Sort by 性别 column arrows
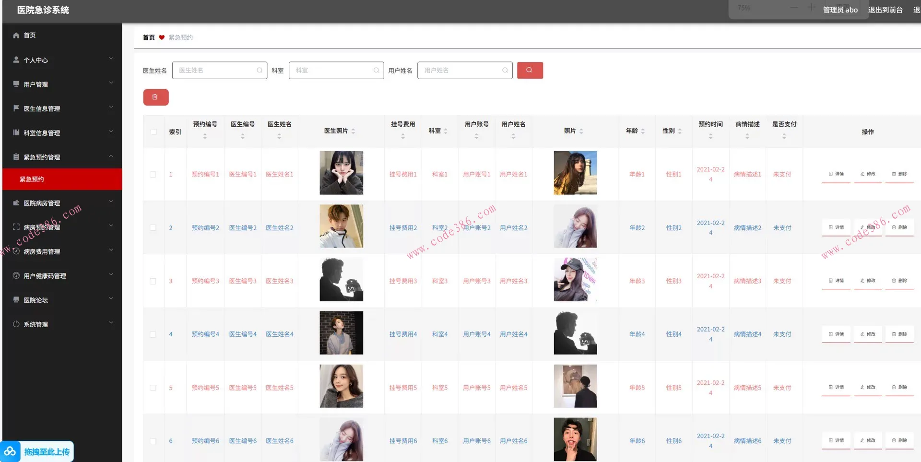921x462 pixels. (x=680, y=131)
